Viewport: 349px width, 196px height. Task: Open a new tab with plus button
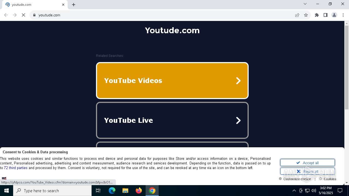pyautogui.click(x=74, y=5)
